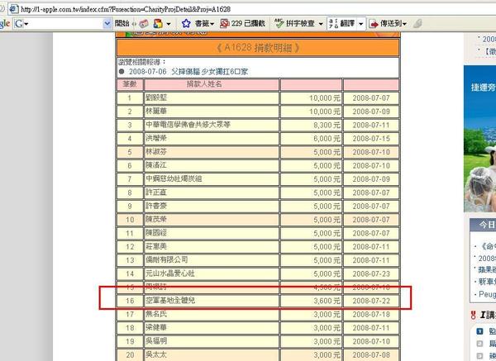Click the 捷運 advertisement banner image
Screen dimensions: 496x361
[x=479, y=139]
